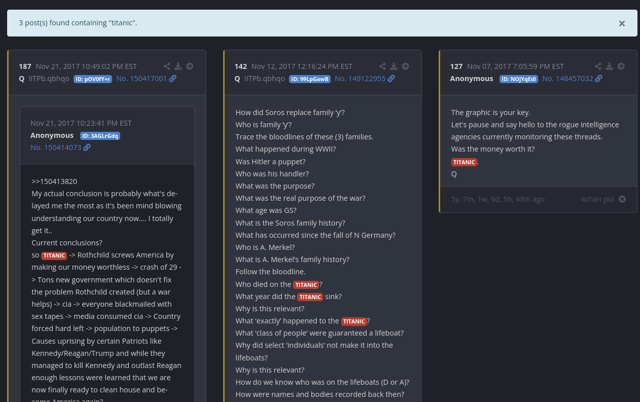Download post 142
Viewport: 640px width, 402px height.
394,66
